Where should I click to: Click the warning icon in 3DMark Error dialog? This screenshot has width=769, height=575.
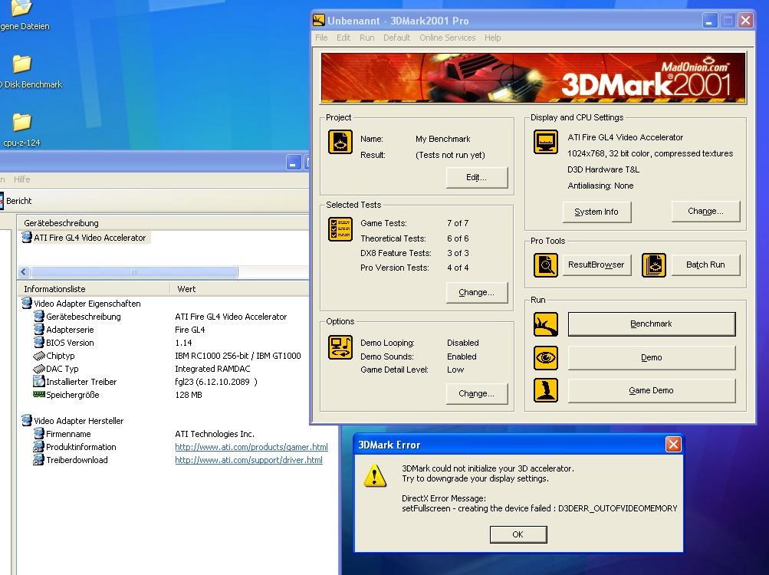(375, 475)
